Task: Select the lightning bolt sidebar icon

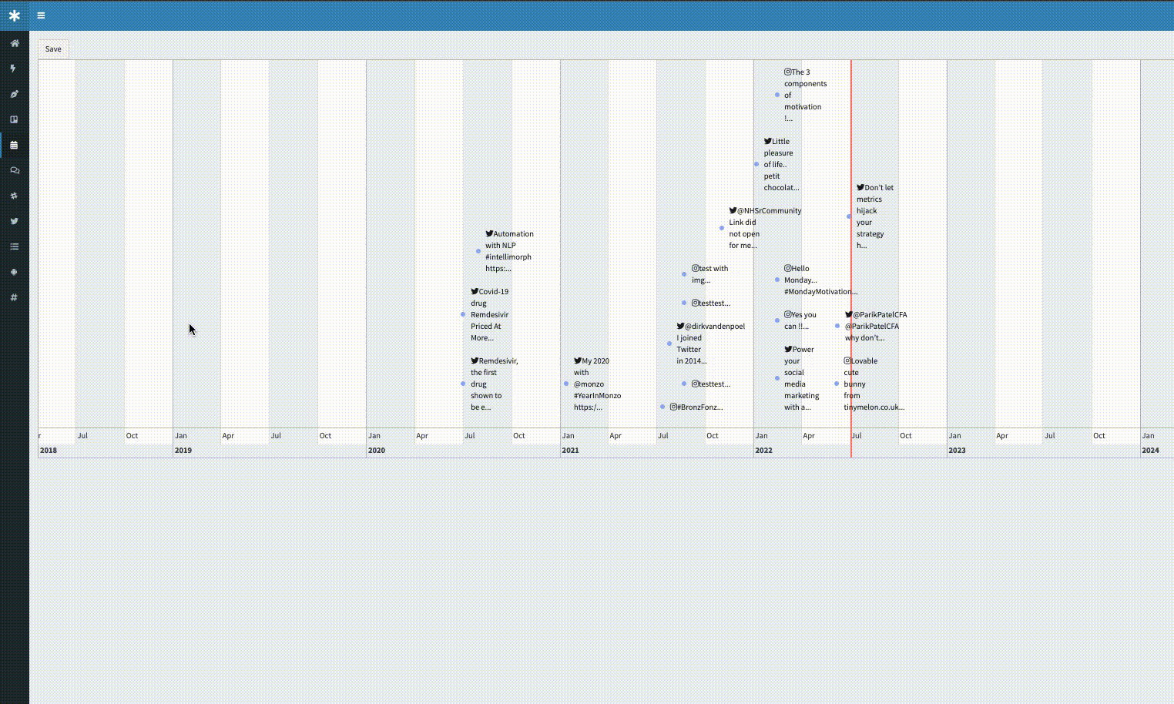Action: coord(13,69)
